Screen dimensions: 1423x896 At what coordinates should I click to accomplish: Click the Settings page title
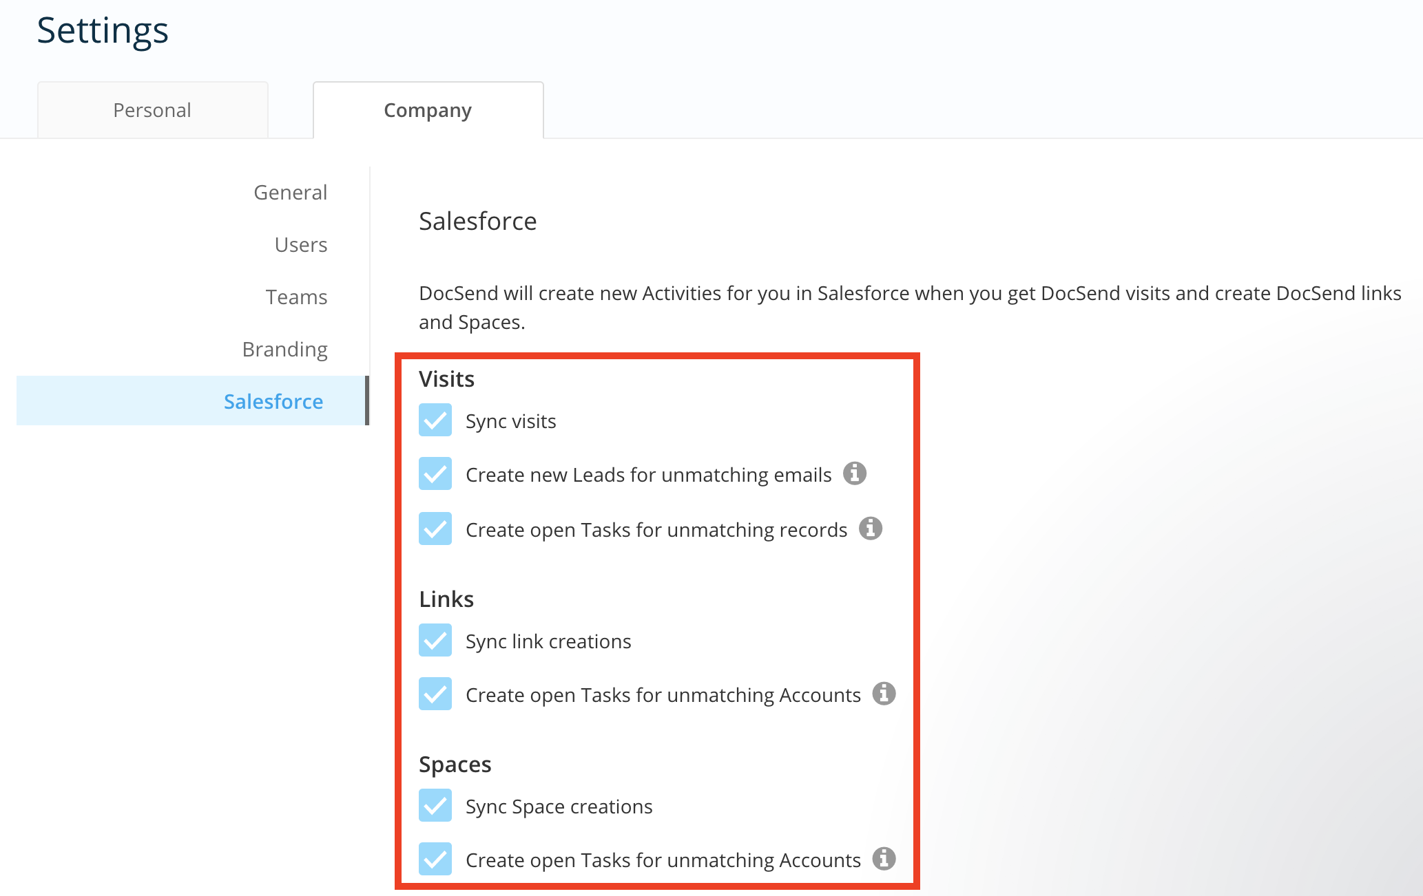(103, 31)
